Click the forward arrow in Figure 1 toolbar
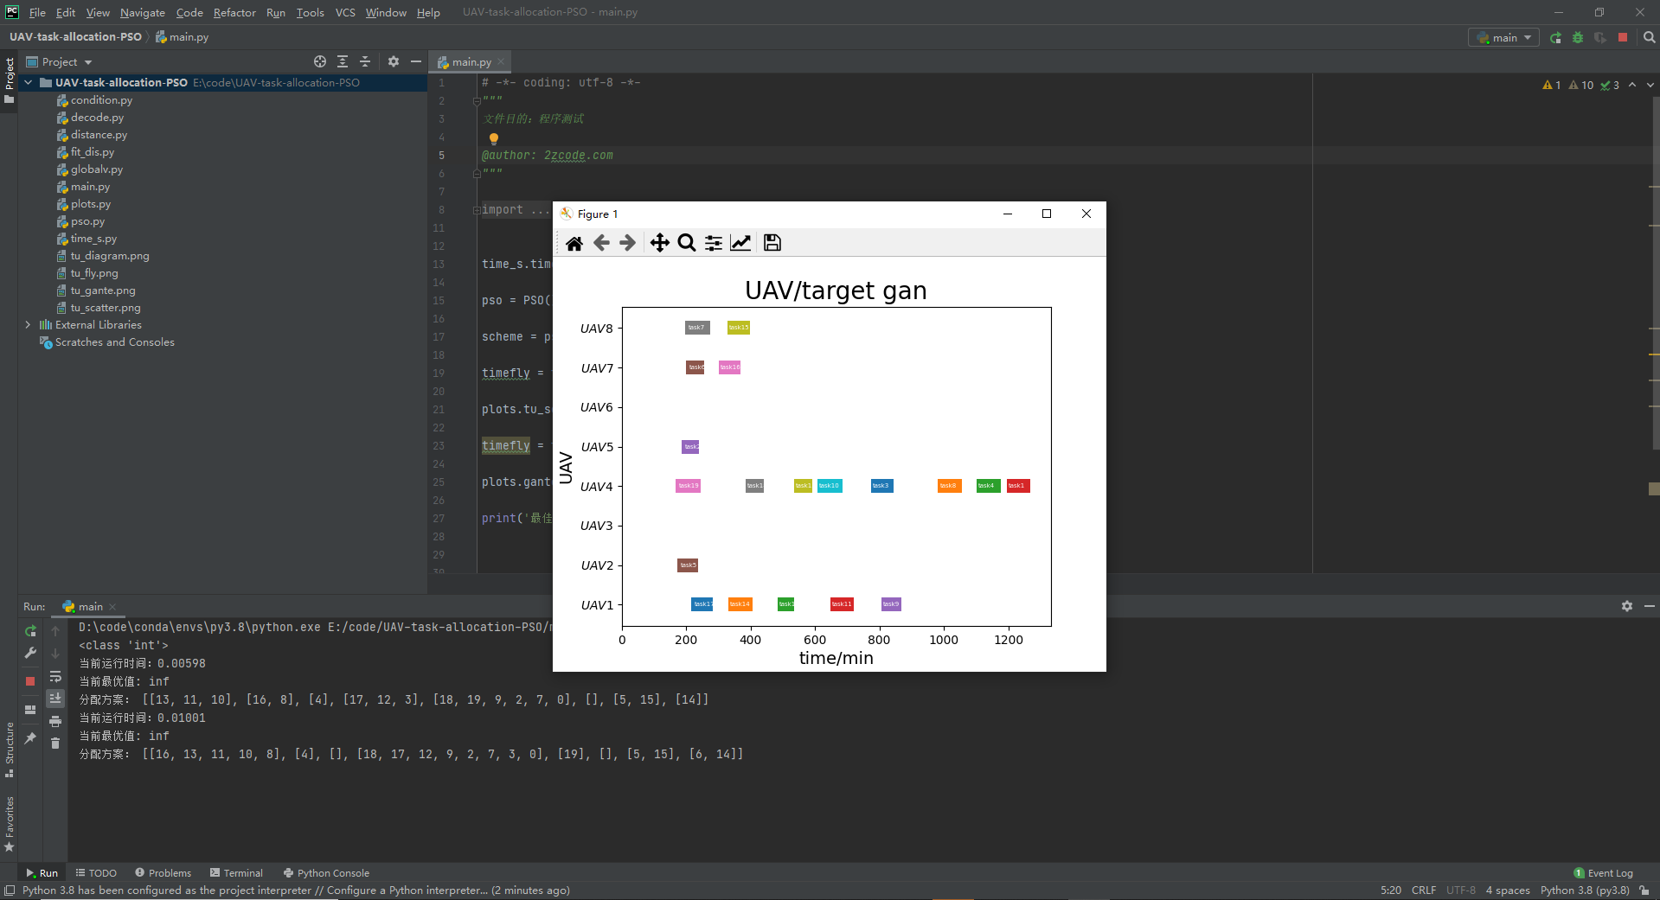 point(628,243)
